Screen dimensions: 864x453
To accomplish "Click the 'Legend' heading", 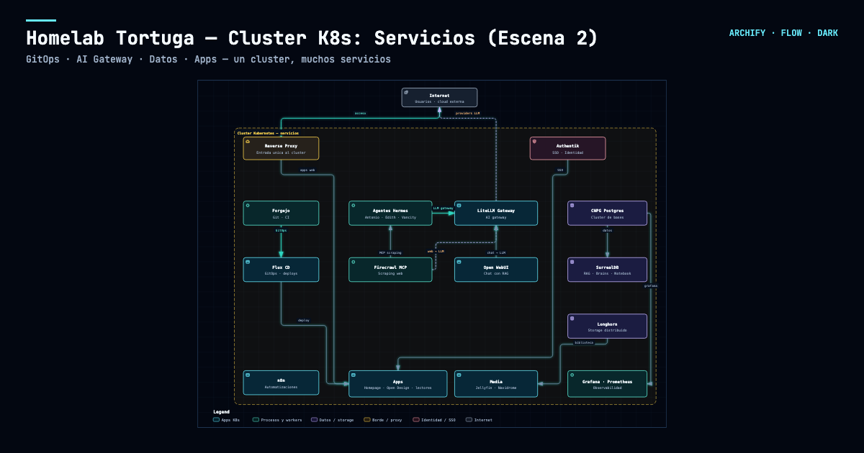I will coord(221,412).
